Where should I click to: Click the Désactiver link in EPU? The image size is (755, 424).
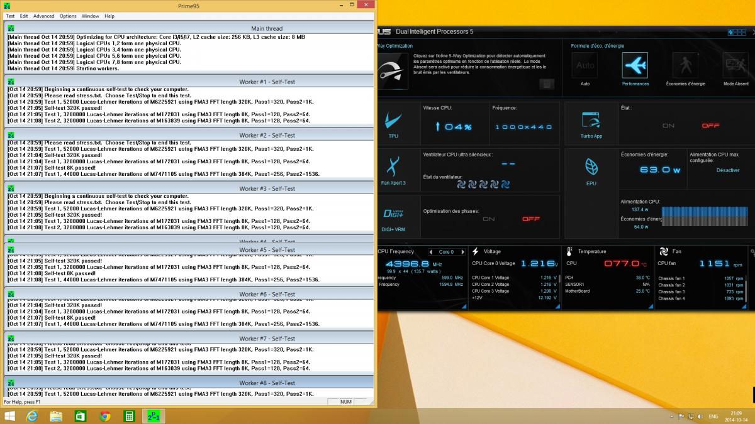[x=728, y=170]
